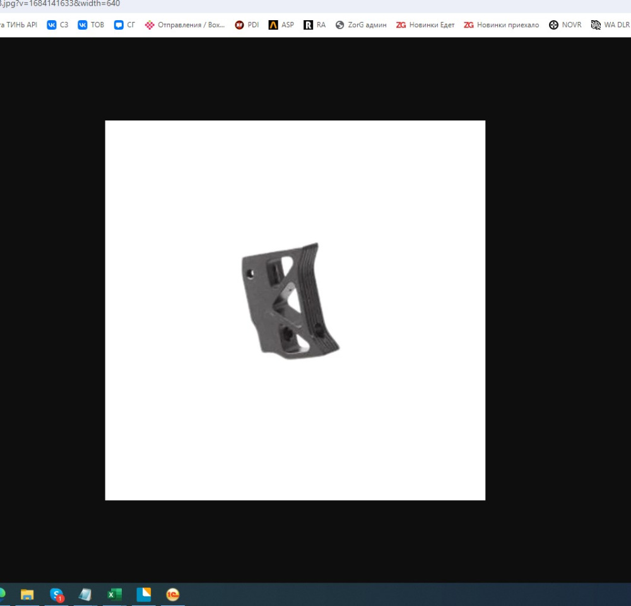Open the ТИНЬ API bookmark
The image size is (631, 606).
[19, 25]
